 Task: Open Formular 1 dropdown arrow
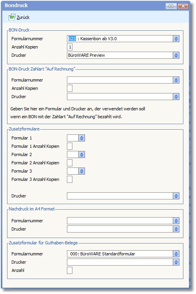point(81,138)
